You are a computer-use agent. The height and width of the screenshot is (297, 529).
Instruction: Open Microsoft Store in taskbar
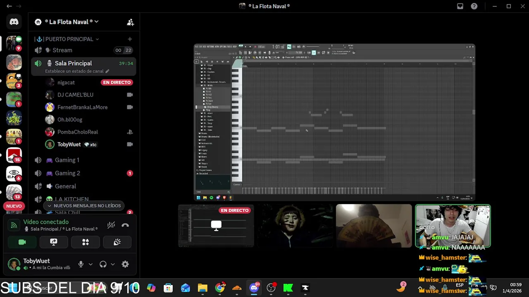[168, 288]
